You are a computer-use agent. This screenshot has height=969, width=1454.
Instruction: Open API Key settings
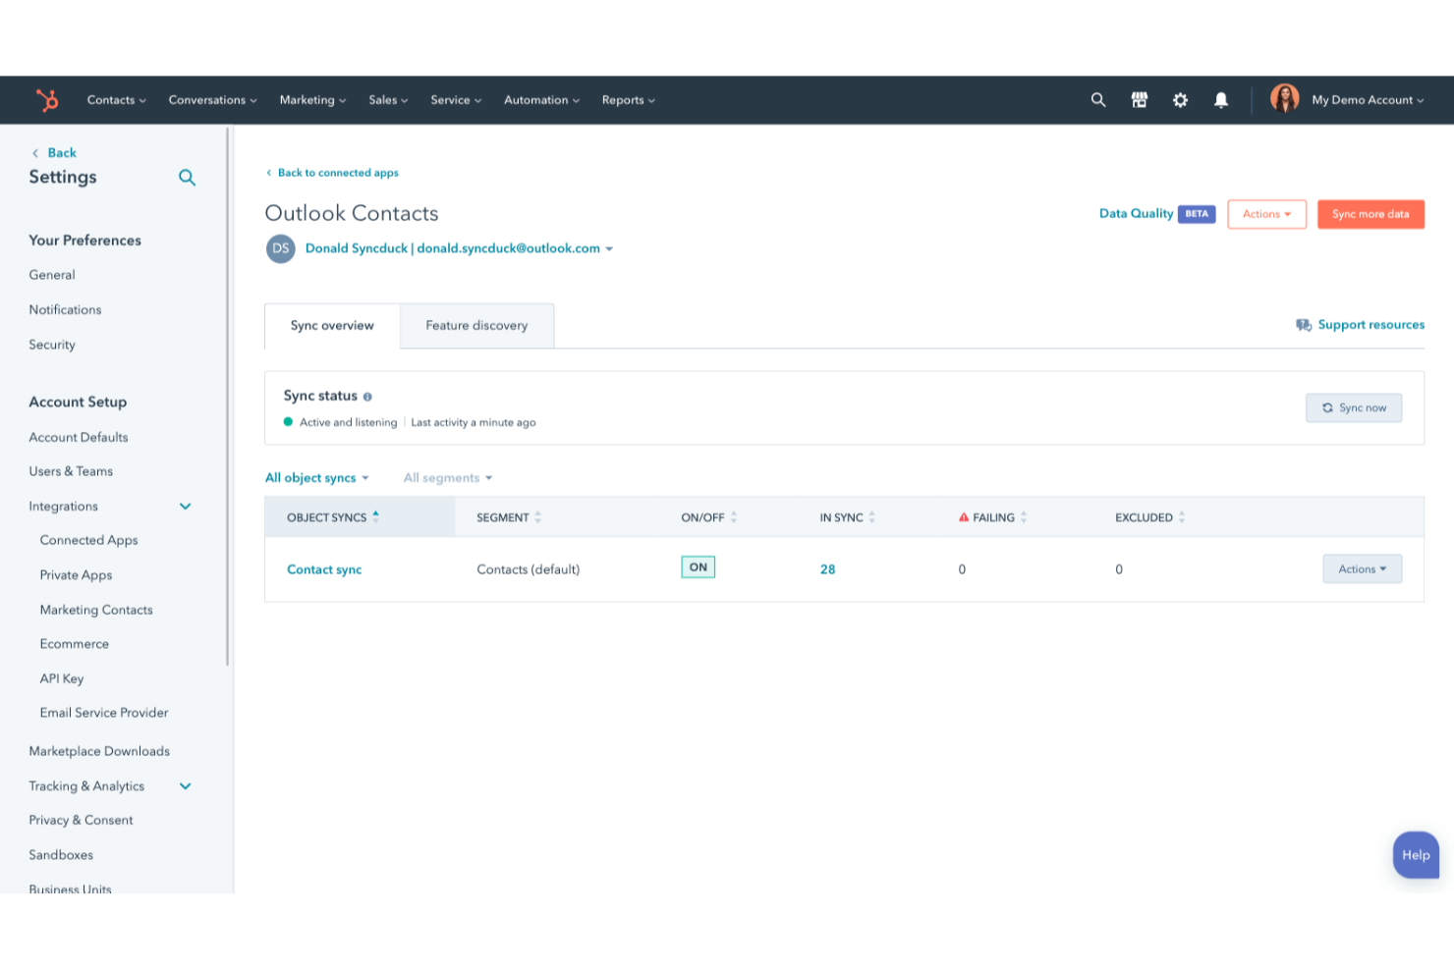tap(61, 678)
